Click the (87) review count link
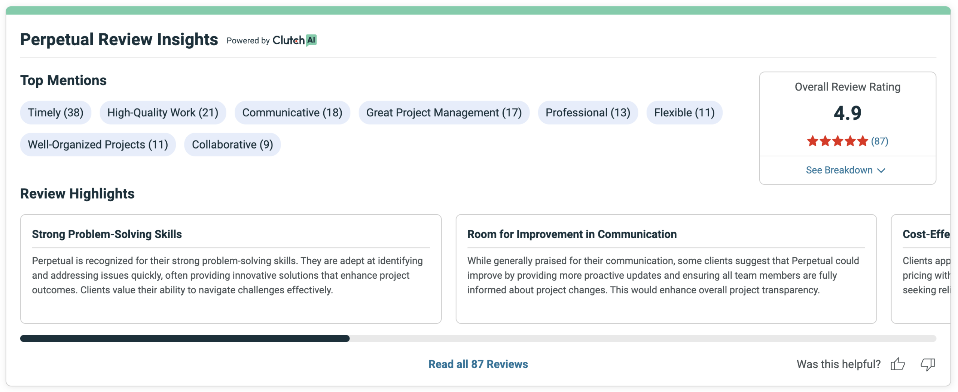Screen dimensions: 958x392 (879, 141)
